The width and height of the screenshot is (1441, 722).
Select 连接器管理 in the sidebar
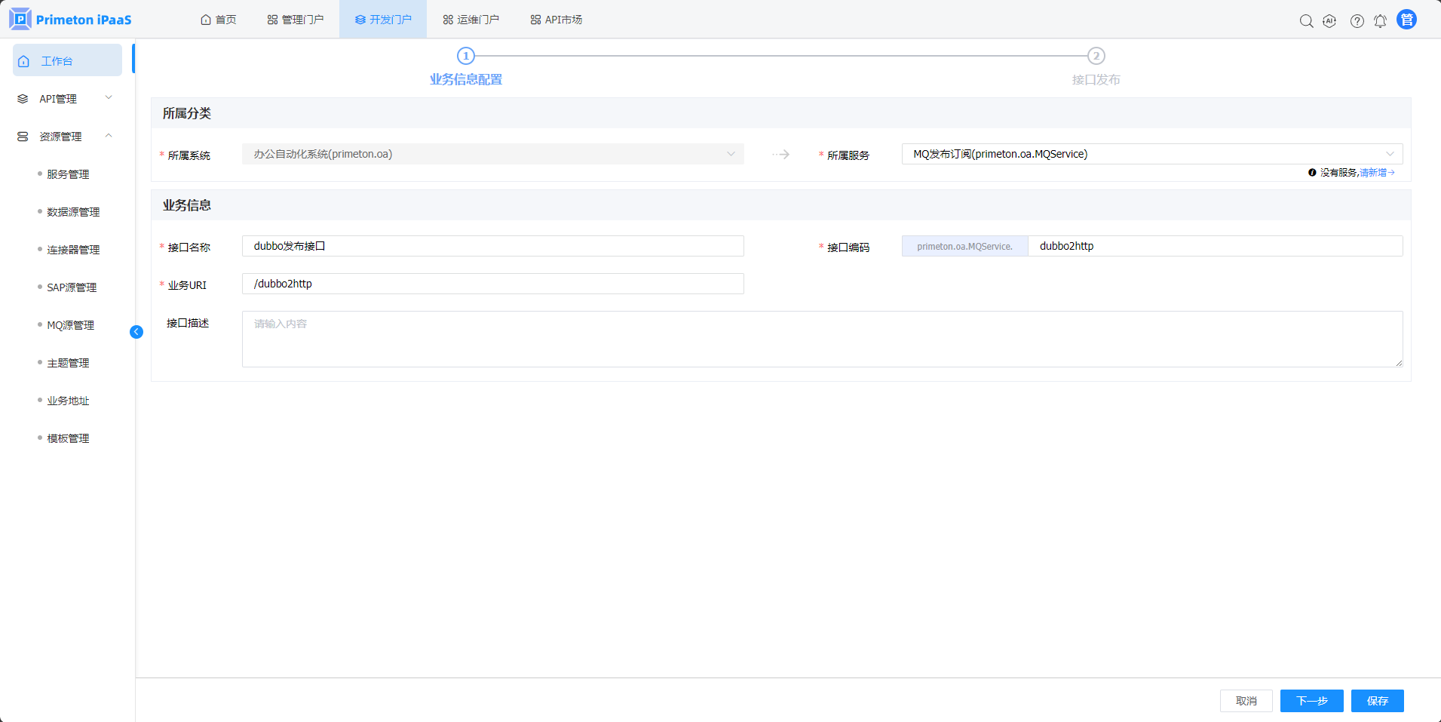pyautogui.click(x=73, y=250)
